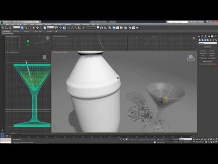
Task: Enable the AutoGrid checkbox
Action: [x=203, y=49]
